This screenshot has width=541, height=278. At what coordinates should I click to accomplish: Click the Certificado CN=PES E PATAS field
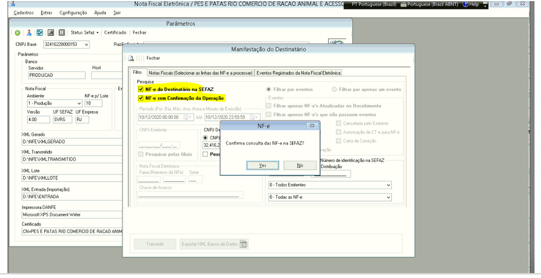click(x=72, y=232)
